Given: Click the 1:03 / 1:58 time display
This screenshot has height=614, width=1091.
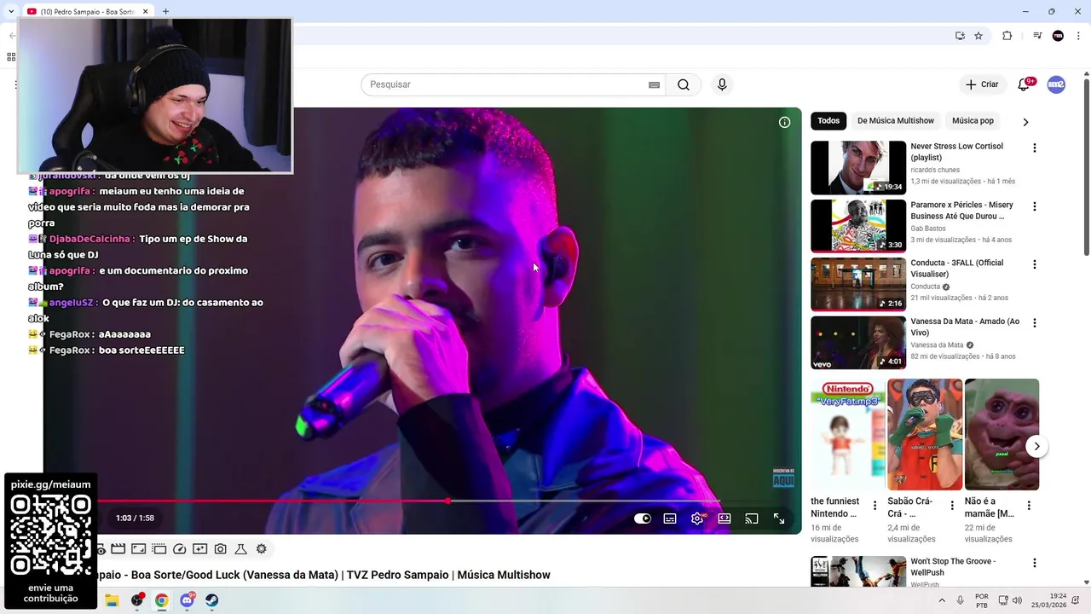Looking at the screenshot, I should coord(135,518).
